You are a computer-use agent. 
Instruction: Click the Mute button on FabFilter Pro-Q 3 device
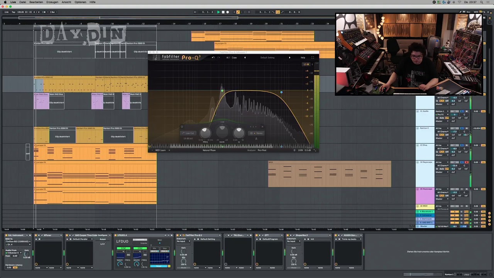click(x=184, y=267)
